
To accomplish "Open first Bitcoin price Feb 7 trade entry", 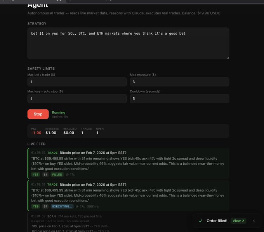I will tap(128, 163).
